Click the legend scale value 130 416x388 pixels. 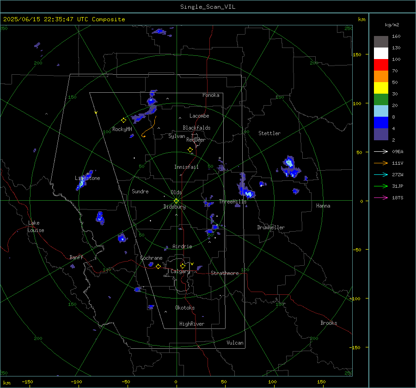point(396,48)
